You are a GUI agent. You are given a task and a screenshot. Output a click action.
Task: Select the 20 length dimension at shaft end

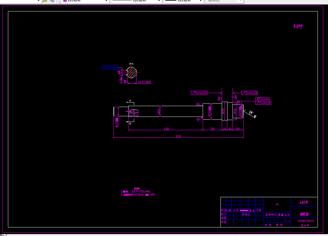238,129
